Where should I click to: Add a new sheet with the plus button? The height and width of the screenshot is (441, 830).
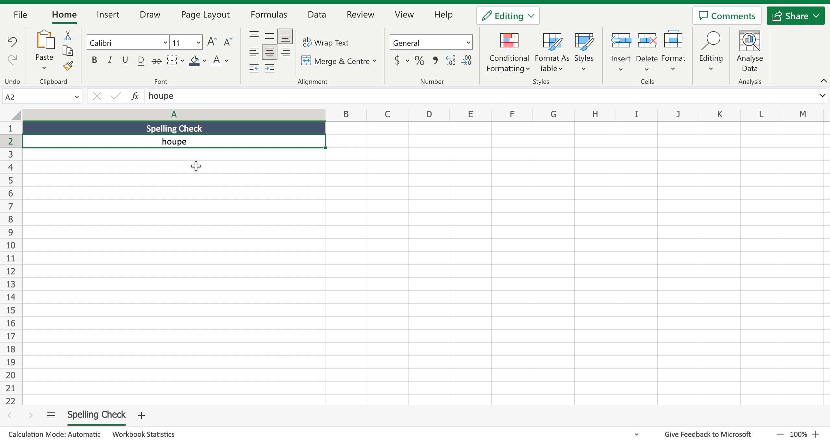coord(141,415)
